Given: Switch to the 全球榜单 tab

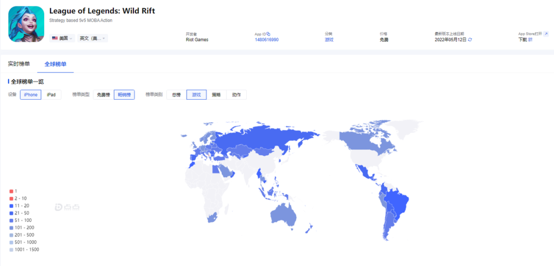Looking at the screenshot, I should 55,64.
